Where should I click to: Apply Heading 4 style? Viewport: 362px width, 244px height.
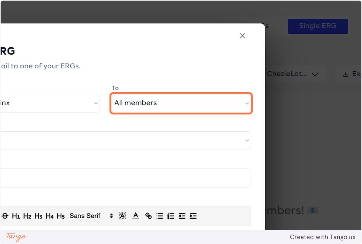pyautogui.click(x=49, y=216)
